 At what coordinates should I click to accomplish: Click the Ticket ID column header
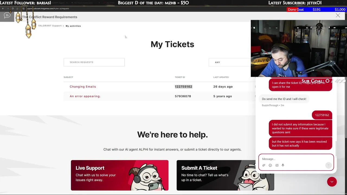pyautogui.click(x=180, y=77)
